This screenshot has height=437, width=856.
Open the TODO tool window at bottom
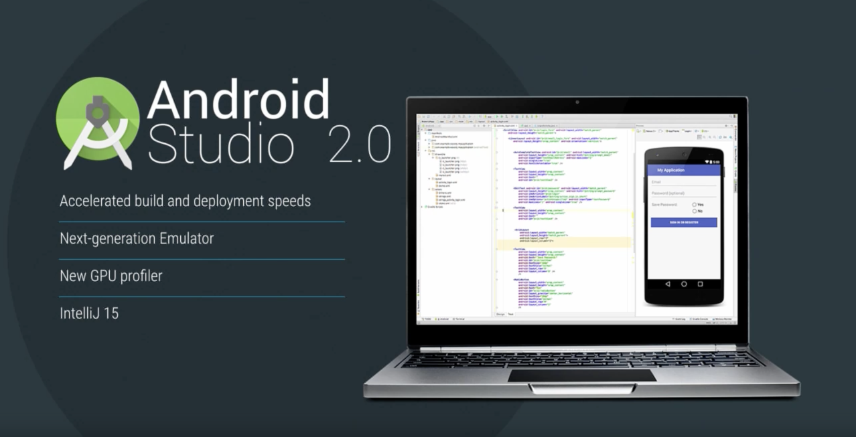427,319
